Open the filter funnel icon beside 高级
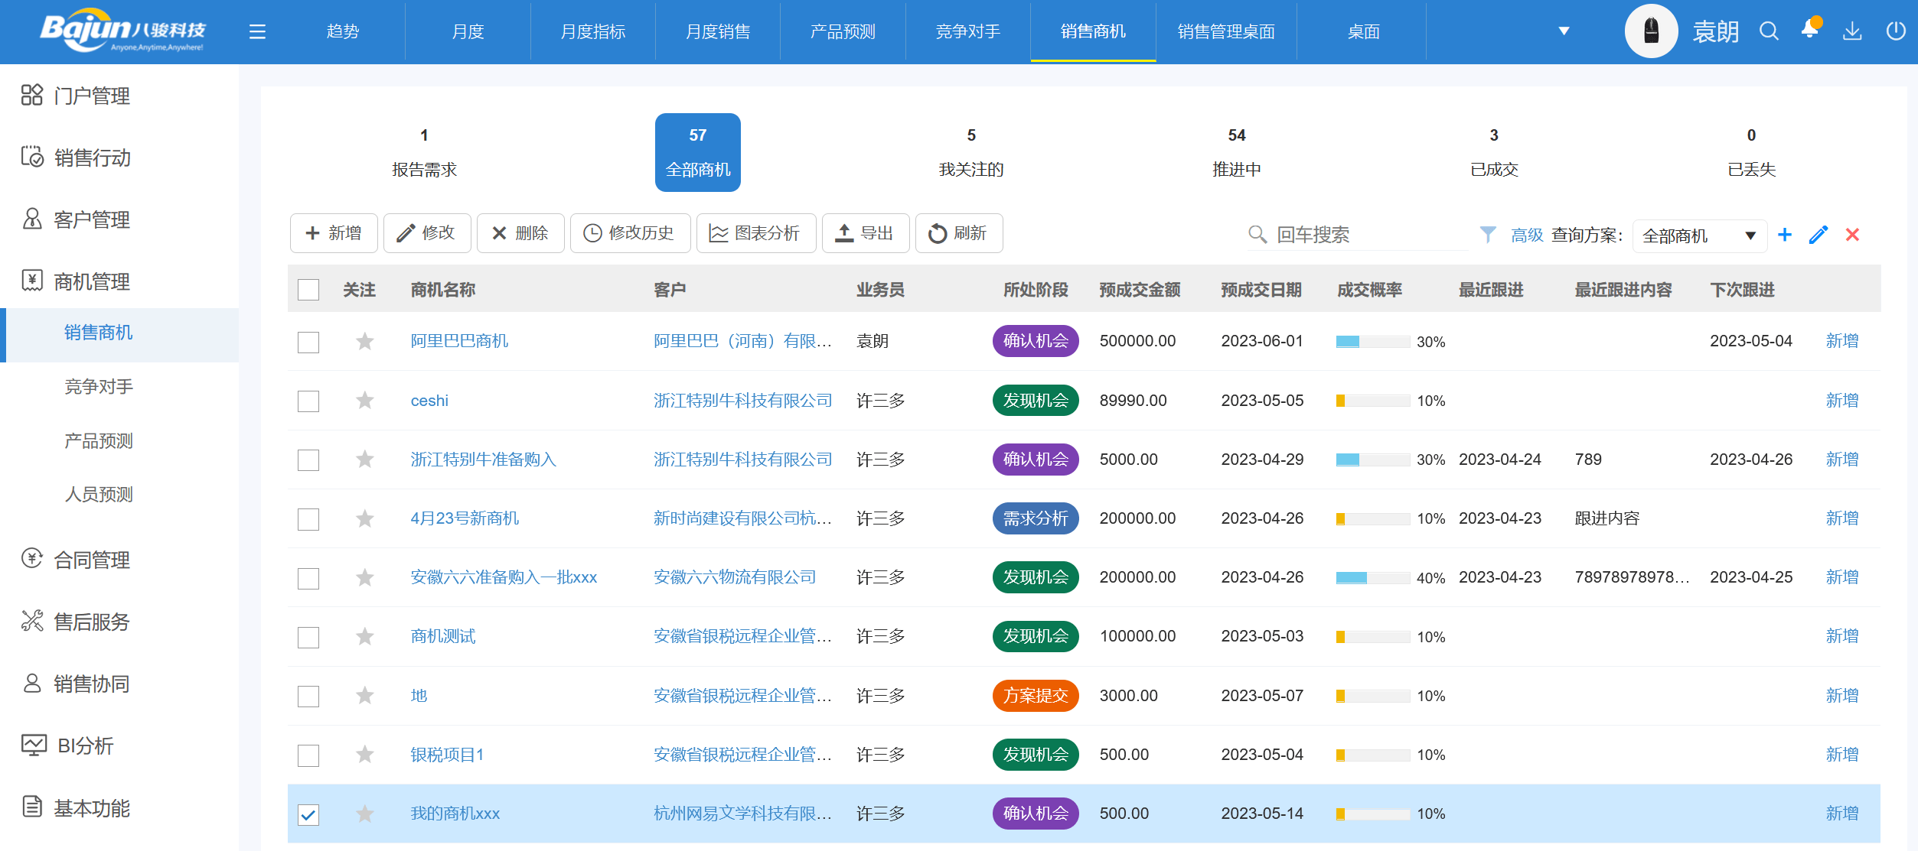 tap(1488, 235)
